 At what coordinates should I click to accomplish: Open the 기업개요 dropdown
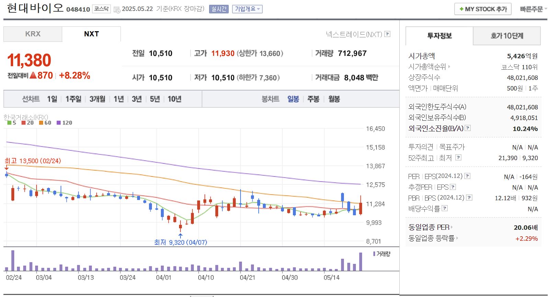pyautogui.click(x=247, y=9)
